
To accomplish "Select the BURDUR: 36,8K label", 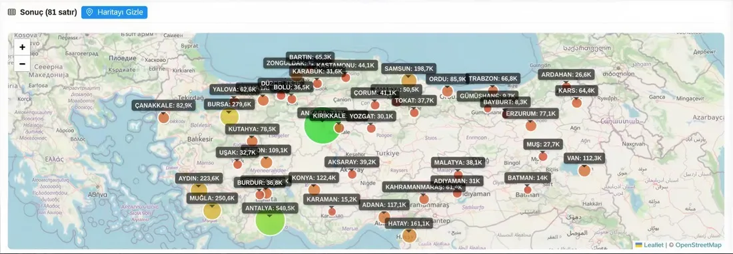I will tap(260, 183).
